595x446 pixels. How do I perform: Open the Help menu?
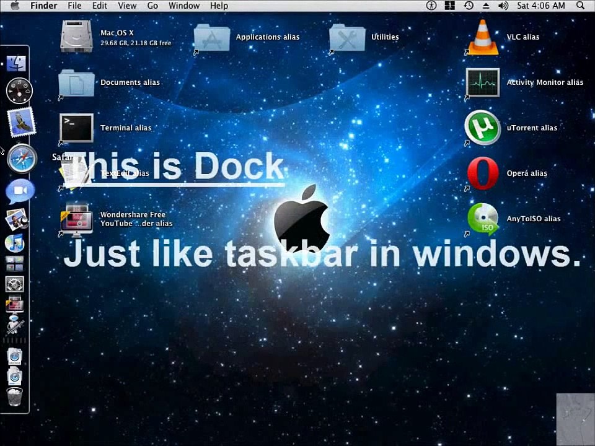pos(219,6)
